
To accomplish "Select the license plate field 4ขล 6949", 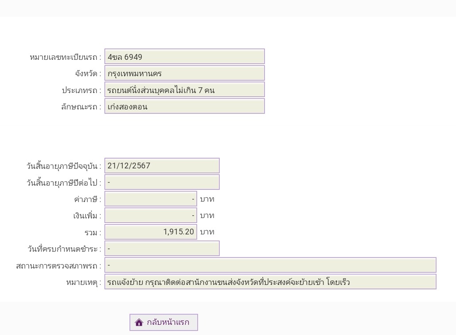I will click(x=185, y=56).
